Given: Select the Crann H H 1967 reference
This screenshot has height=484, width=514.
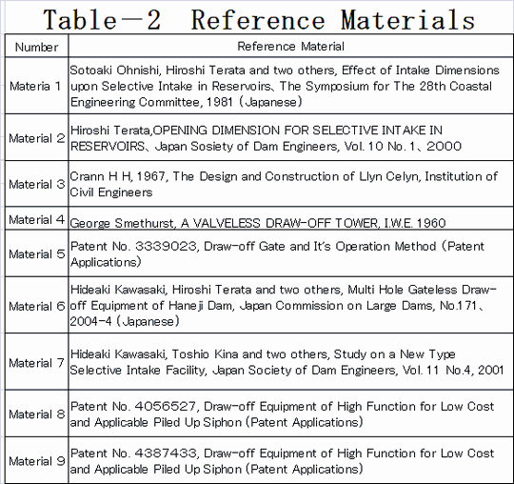Looking at the screenshot, I should pyautogui.click(x=290, y=184).
